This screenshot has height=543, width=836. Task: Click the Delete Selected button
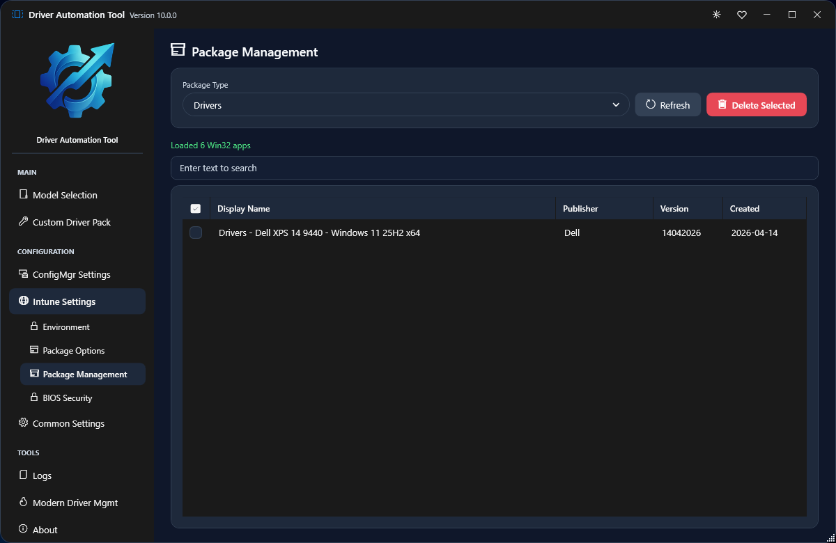coord(757,105)
